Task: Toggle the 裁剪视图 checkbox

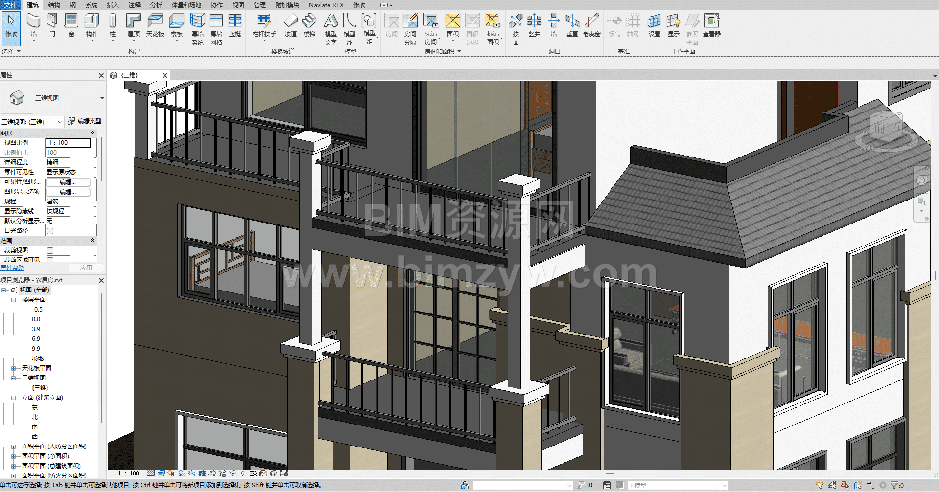Action: (x=50, y=250)
